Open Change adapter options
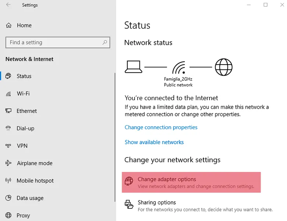 coord(167,180)
